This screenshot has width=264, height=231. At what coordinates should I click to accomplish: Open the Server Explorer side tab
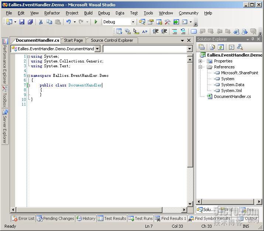coord(5,126)
